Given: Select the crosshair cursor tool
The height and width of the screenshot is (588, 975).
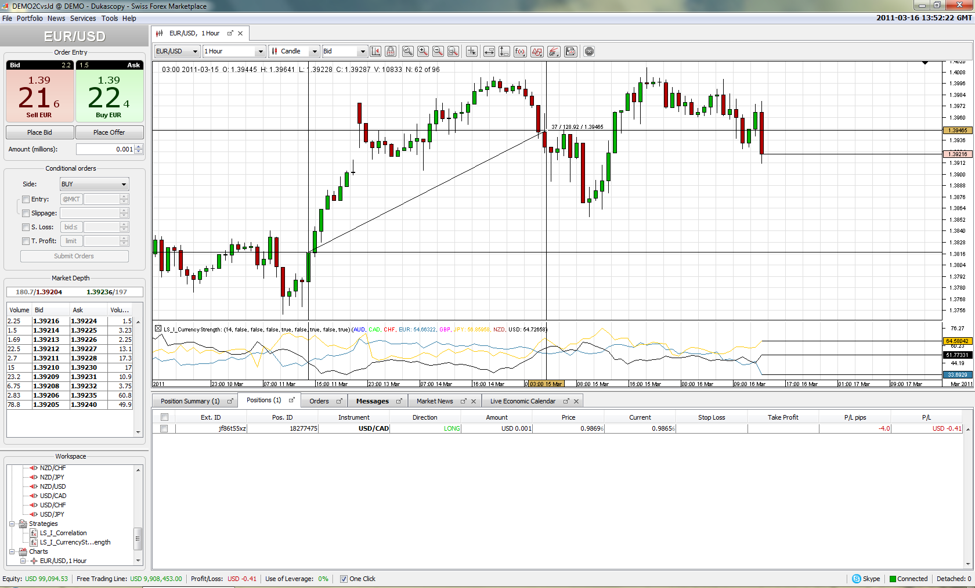Looking at the screenshot, I should click(471, 52).
